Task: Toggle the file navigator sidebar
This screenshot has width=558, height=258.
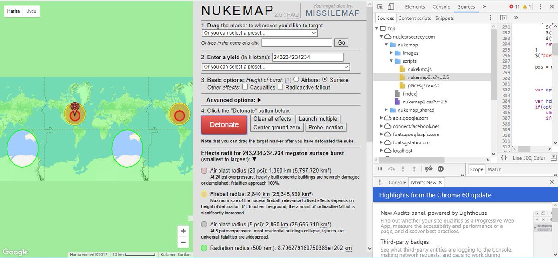Action: [503, 18]
